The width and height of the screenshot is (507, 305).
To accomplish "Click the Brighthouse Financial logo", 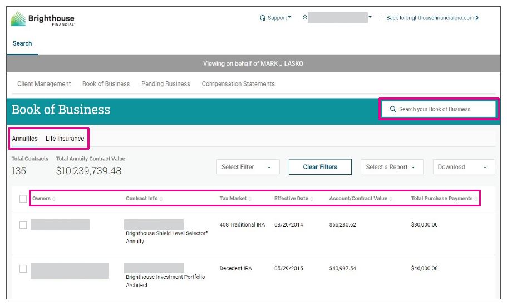I will click(x=42, y=19).
